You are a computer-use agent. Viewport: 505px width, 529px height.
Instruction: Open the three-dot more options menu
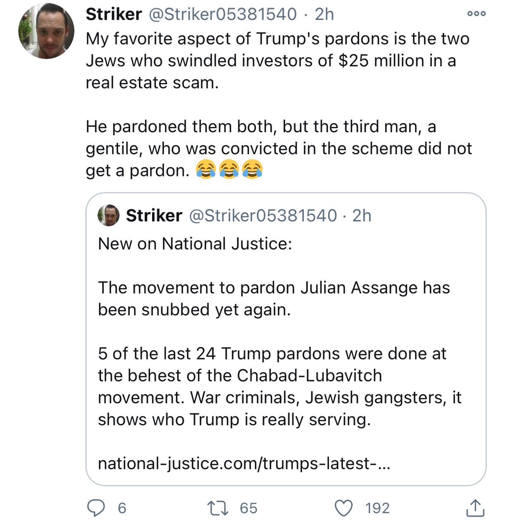476,14
